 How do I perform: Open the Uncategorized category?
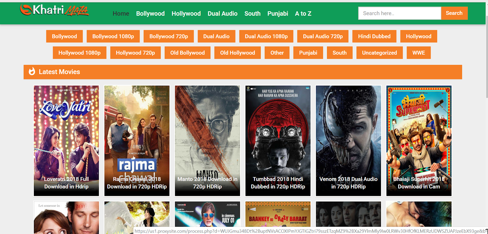point(379,53)
